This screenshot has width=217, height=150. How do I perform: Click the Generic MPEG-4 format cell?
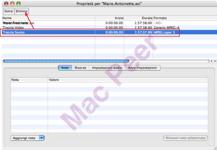click(x=167, y=28)
